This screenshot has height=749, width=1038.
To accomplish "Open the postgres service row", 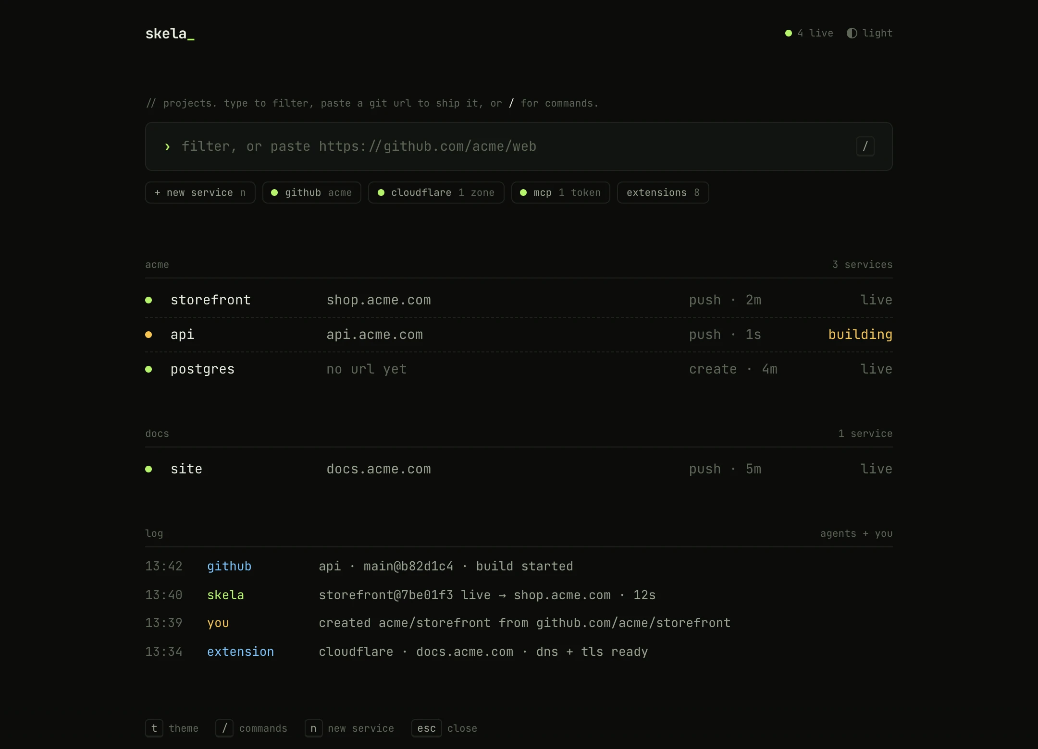I will coord(519,369).
